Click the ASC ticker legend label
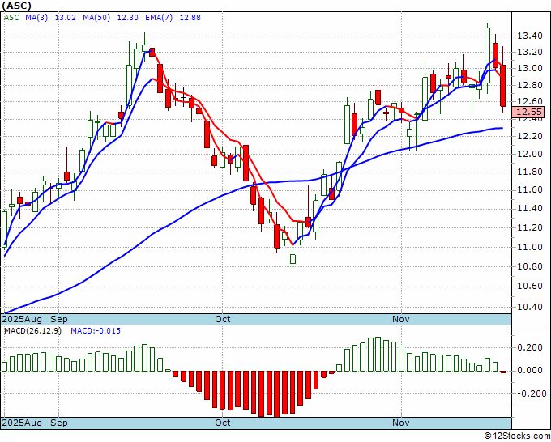 click(x=11, y=18)
